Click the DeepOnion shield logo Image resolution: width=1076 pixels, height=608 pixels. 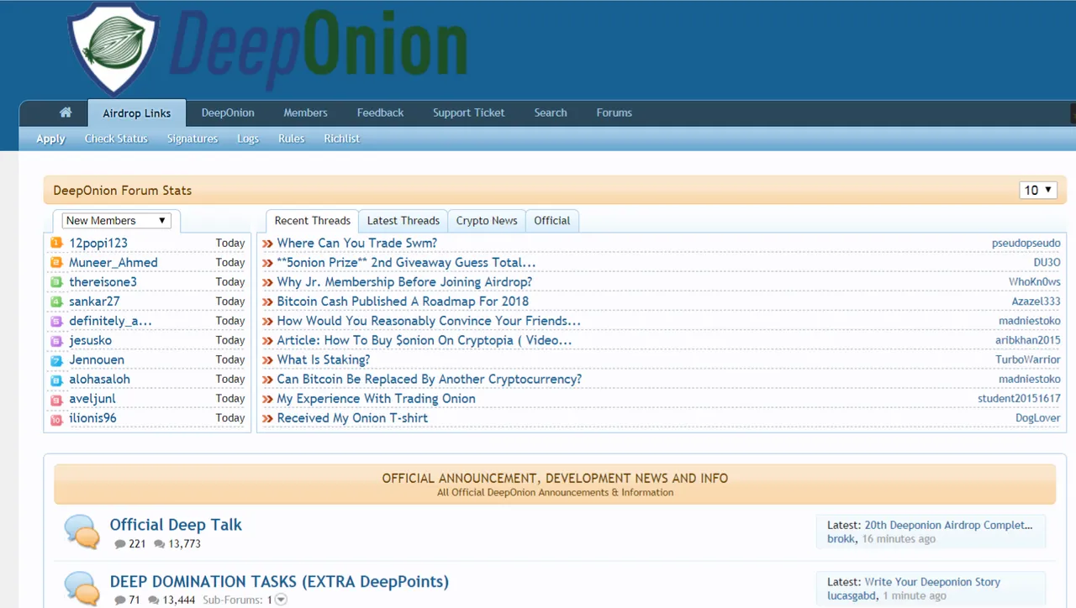coord(113,48)
